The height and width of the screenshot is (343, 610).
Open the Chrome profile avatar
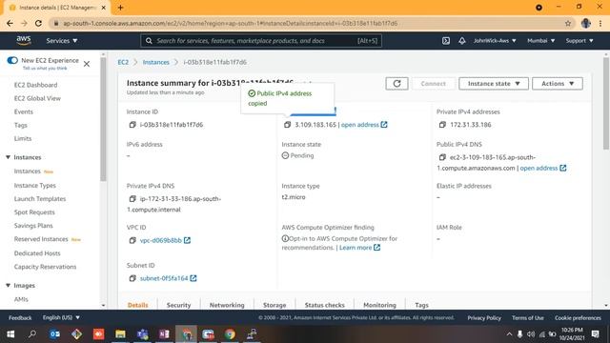586,23
